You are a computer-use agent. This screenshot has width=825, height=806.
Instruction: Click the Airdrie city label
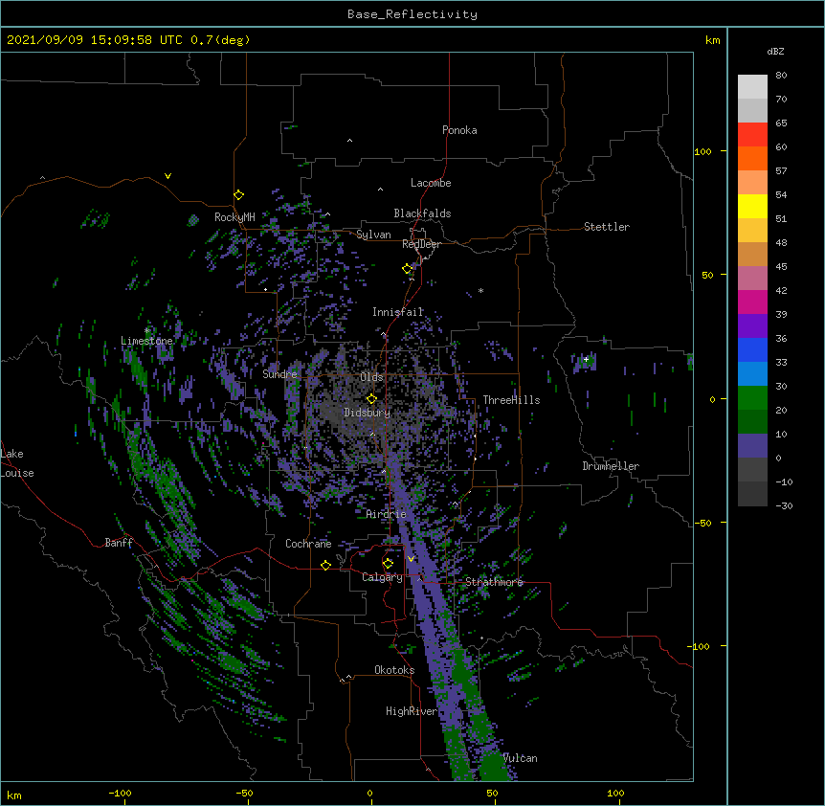[x=387, y=514]
